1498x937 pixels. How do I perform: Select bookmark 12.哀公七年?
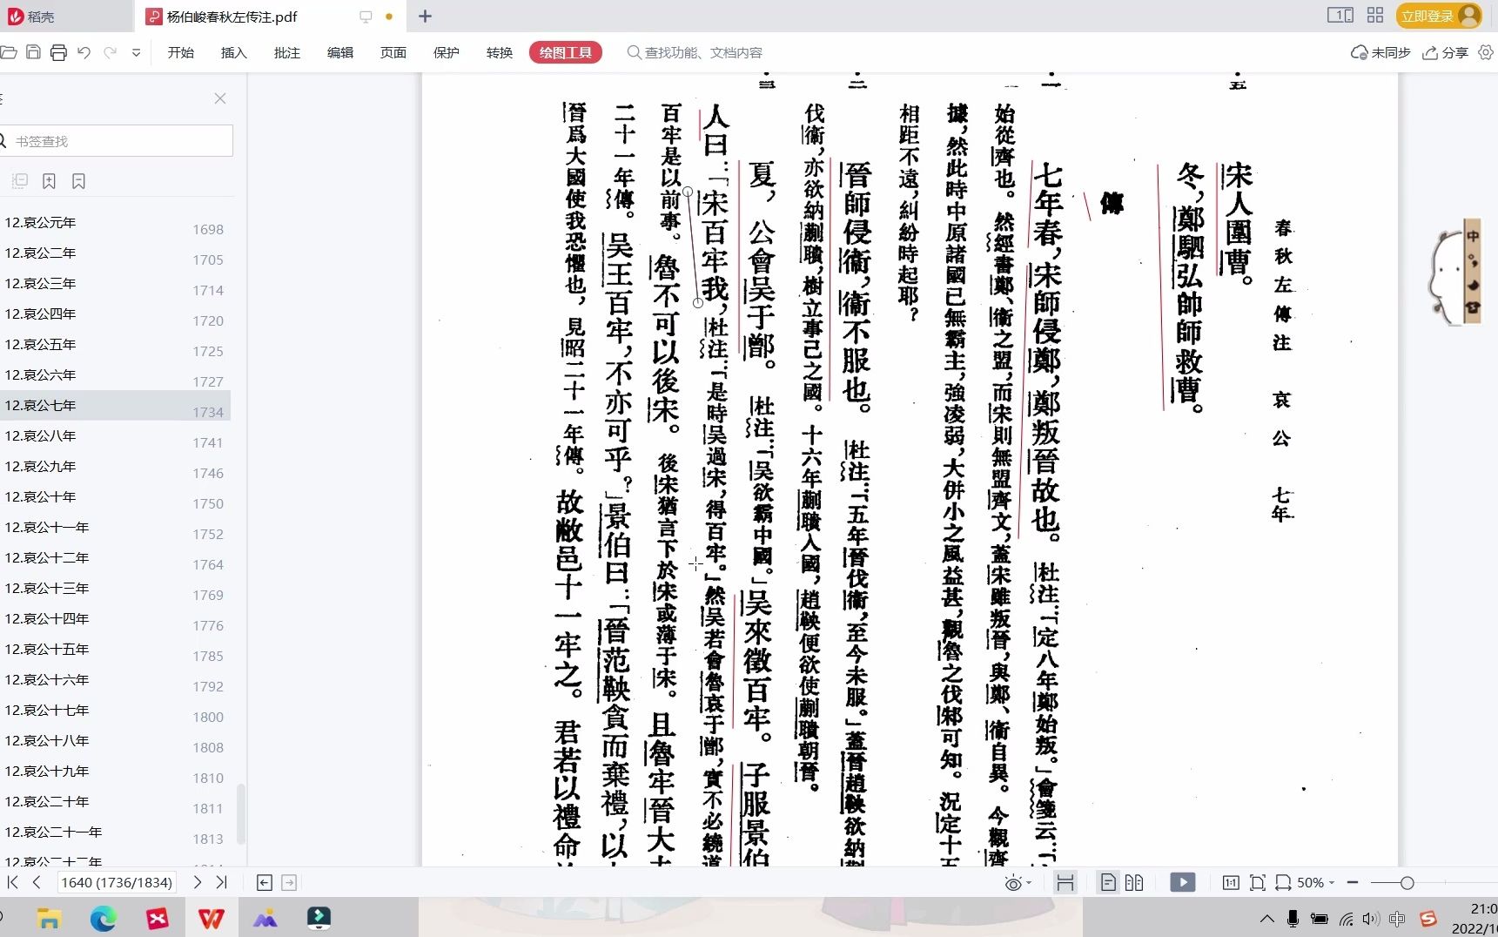(x=40, y=405)
